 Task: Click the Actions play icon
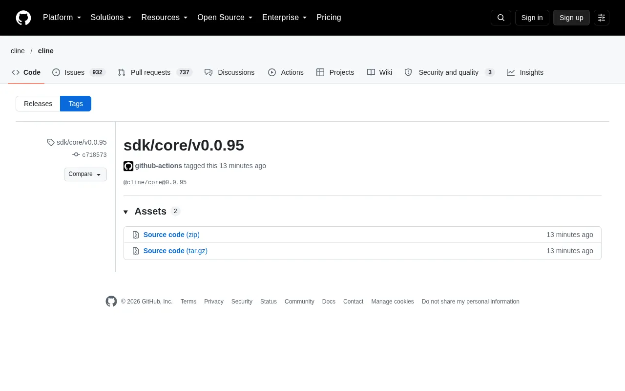[x=272, y=72]
